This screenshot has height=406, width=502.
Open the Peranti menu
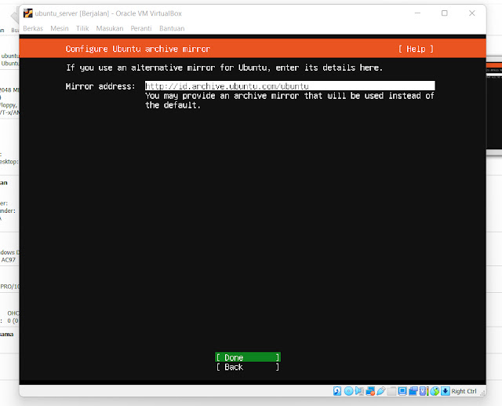(141, 28)
